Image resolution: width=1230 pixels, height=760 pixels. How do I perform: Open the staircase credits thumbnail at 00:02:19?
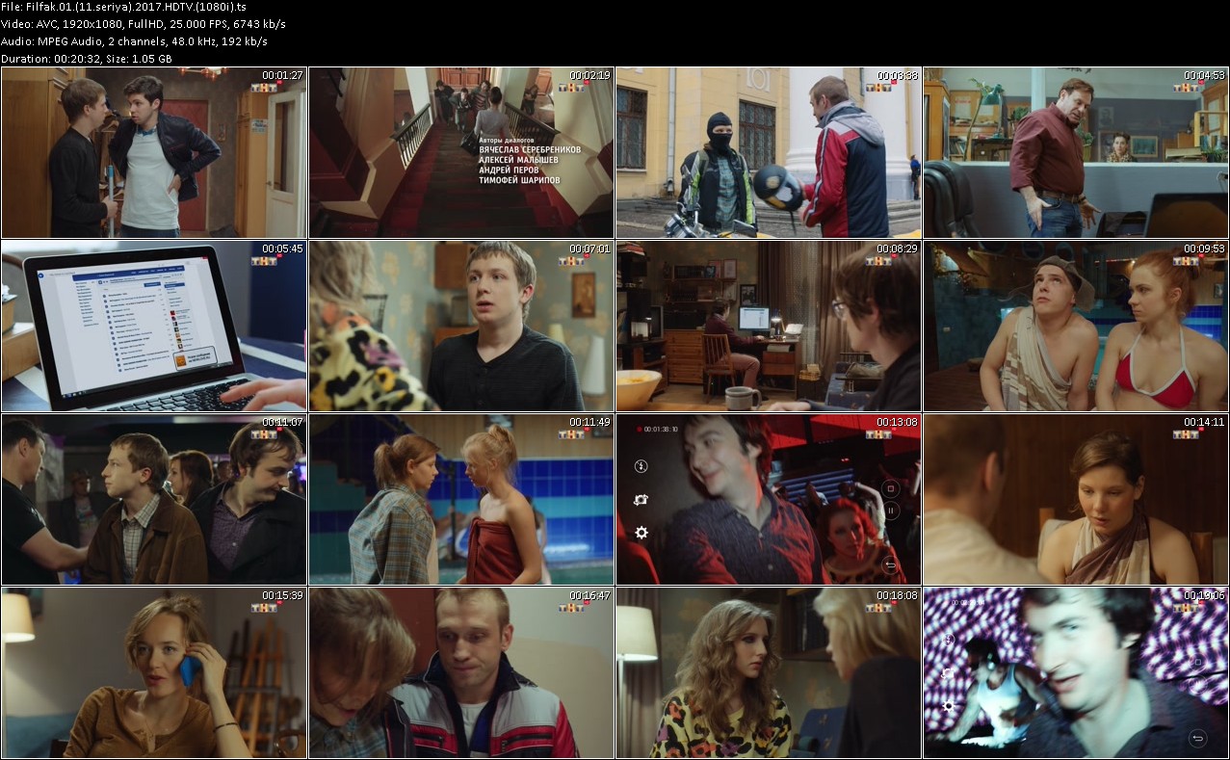[461, 152]
